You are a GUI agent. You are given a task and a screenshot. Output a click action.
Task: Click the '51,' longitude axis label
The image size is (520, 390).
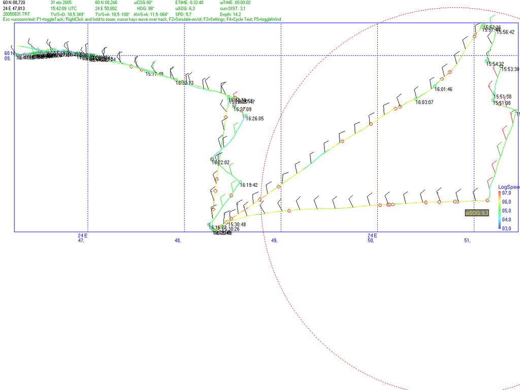467,240
